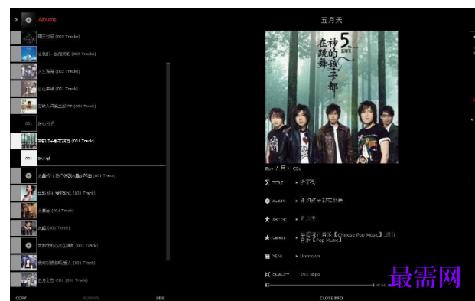475x301 pixels.
Task: Select the black 001 track box
Action: pyautogui.click(x=28, y=123)
